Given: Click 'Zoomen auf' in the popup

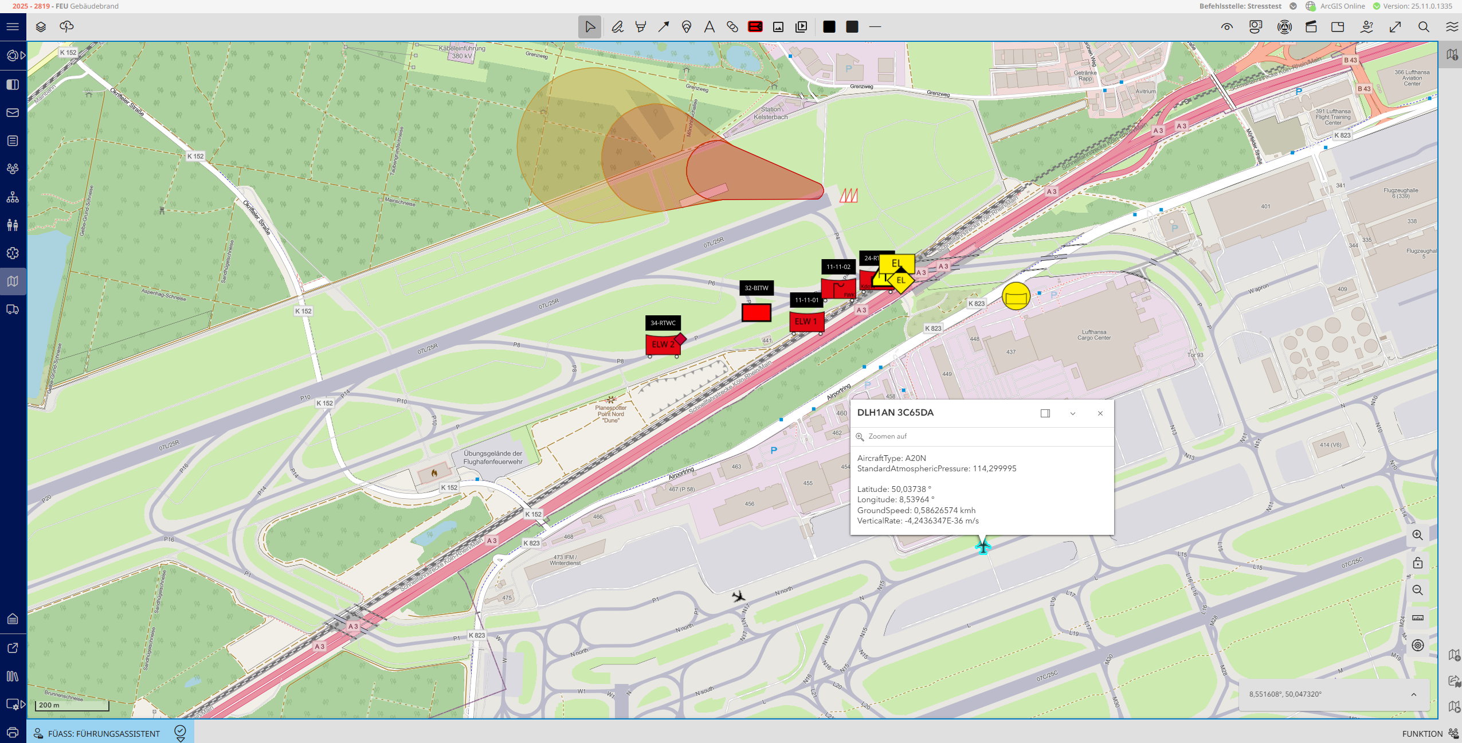Looking at the screenshot, I should [887, 437].
